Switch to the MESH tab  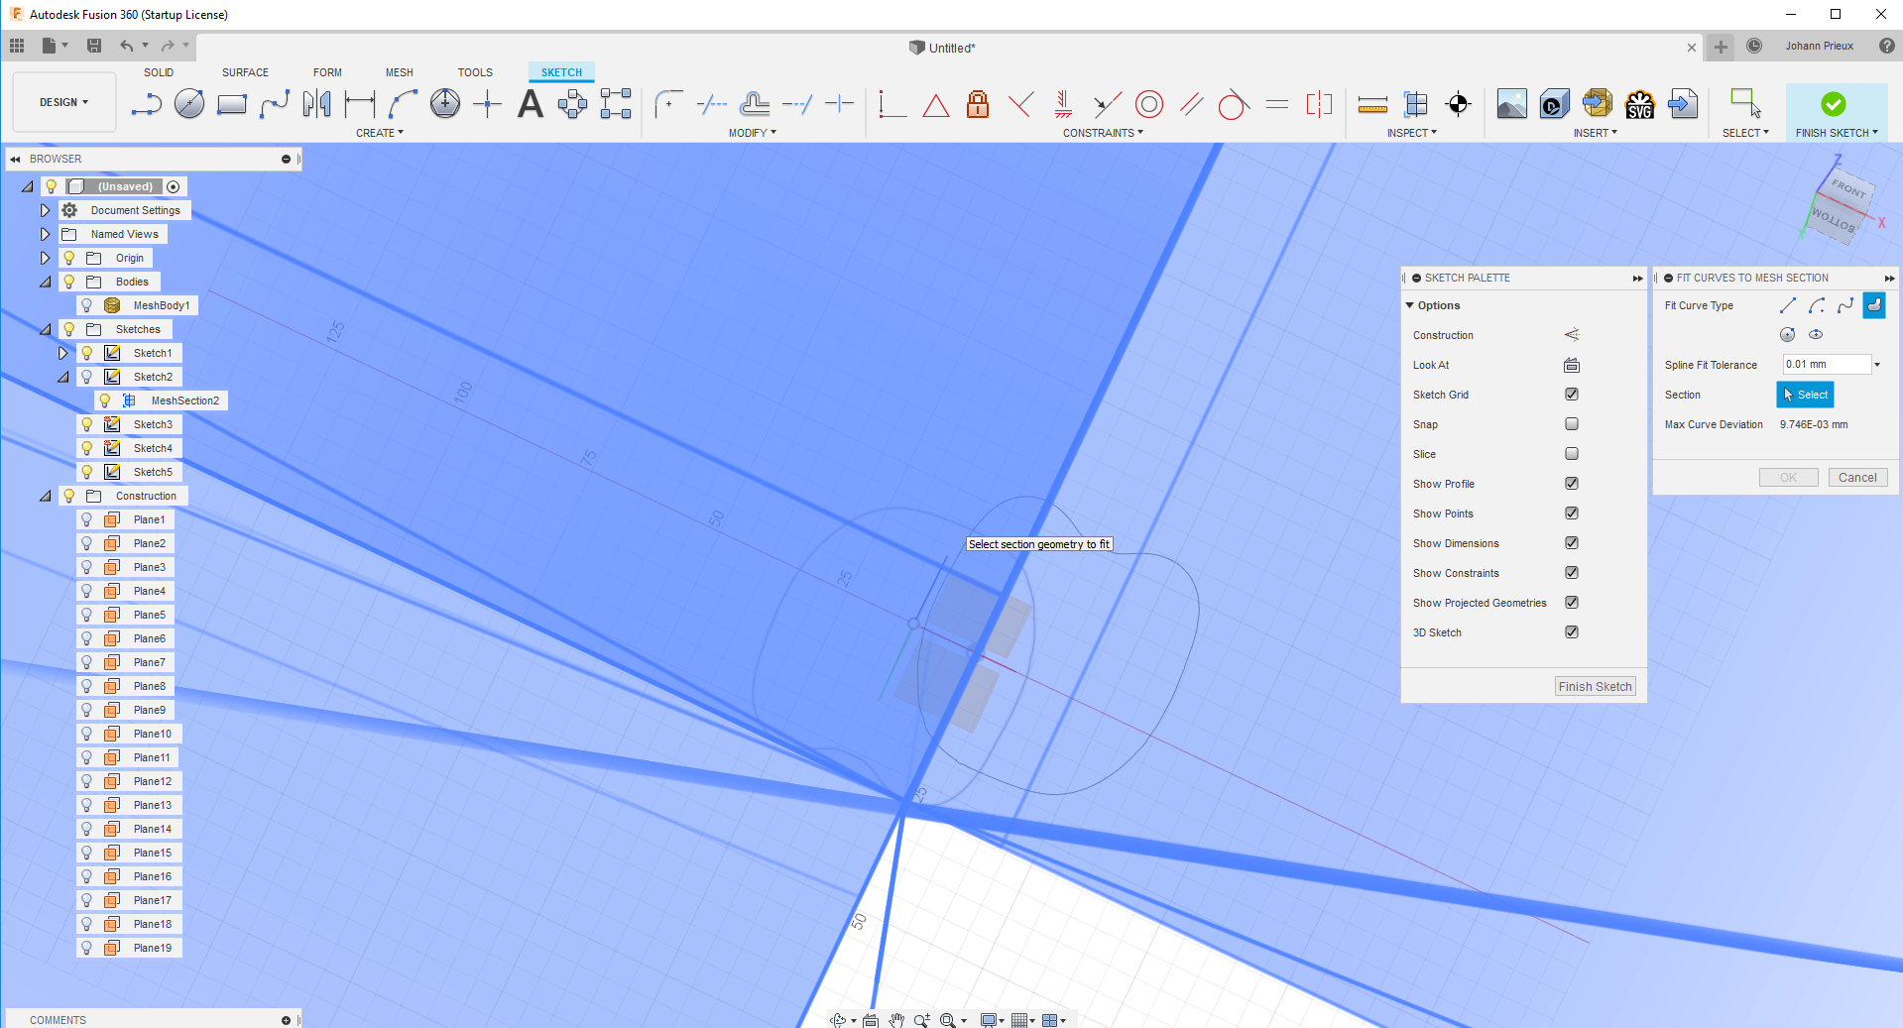pyautogui.click(x=400, y=72)
